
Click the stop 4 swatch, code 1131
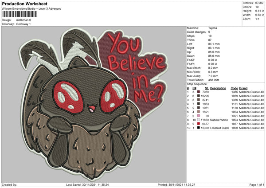(199, 104)
